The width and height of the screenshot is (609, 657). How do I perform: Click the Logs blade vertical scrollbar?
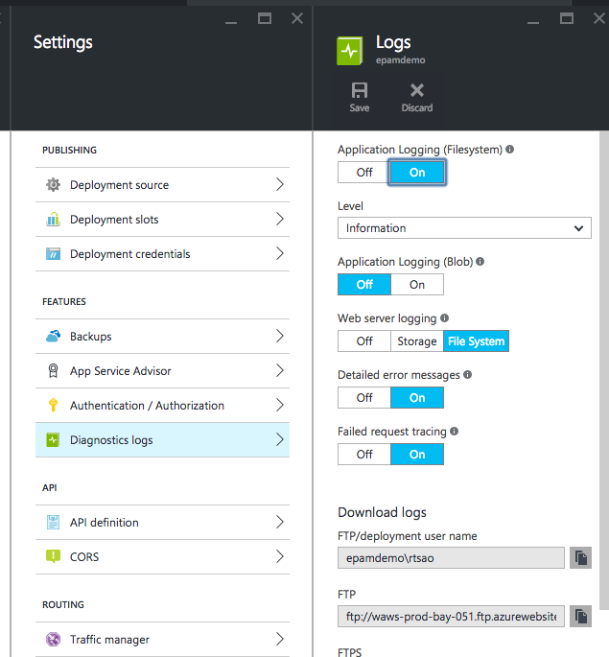pyautogui.click(x=603, y=370)
